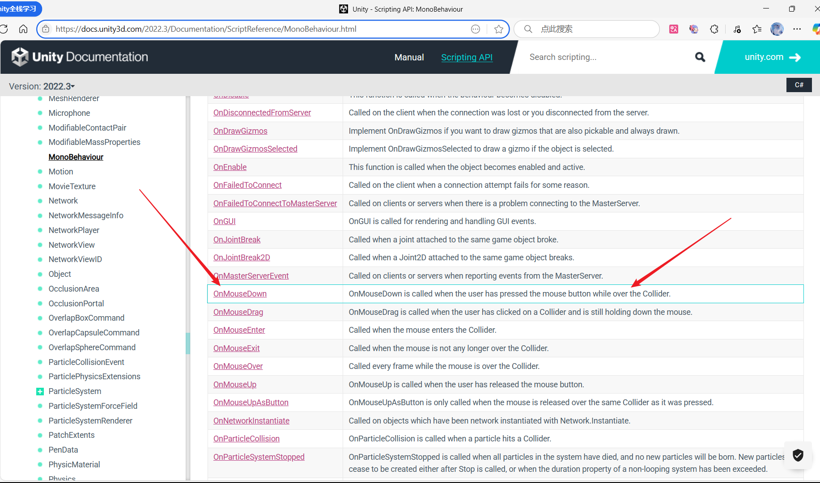Add page to favorites with star icon
This screenshot has height=483, width=820.
point(499,29)
